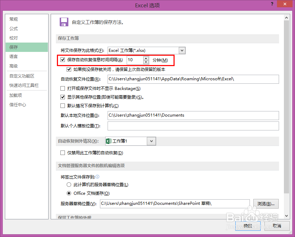
Task: Click the save floppy disk icon
Action: (x=64, y=22)
